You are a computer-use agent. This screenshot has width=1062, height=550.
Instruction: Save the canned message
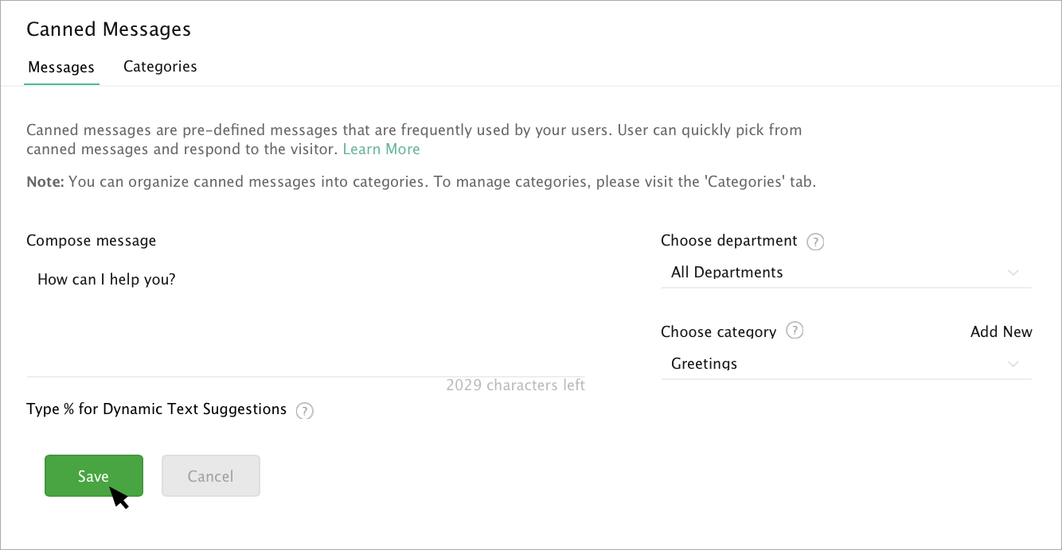point(94,476)
